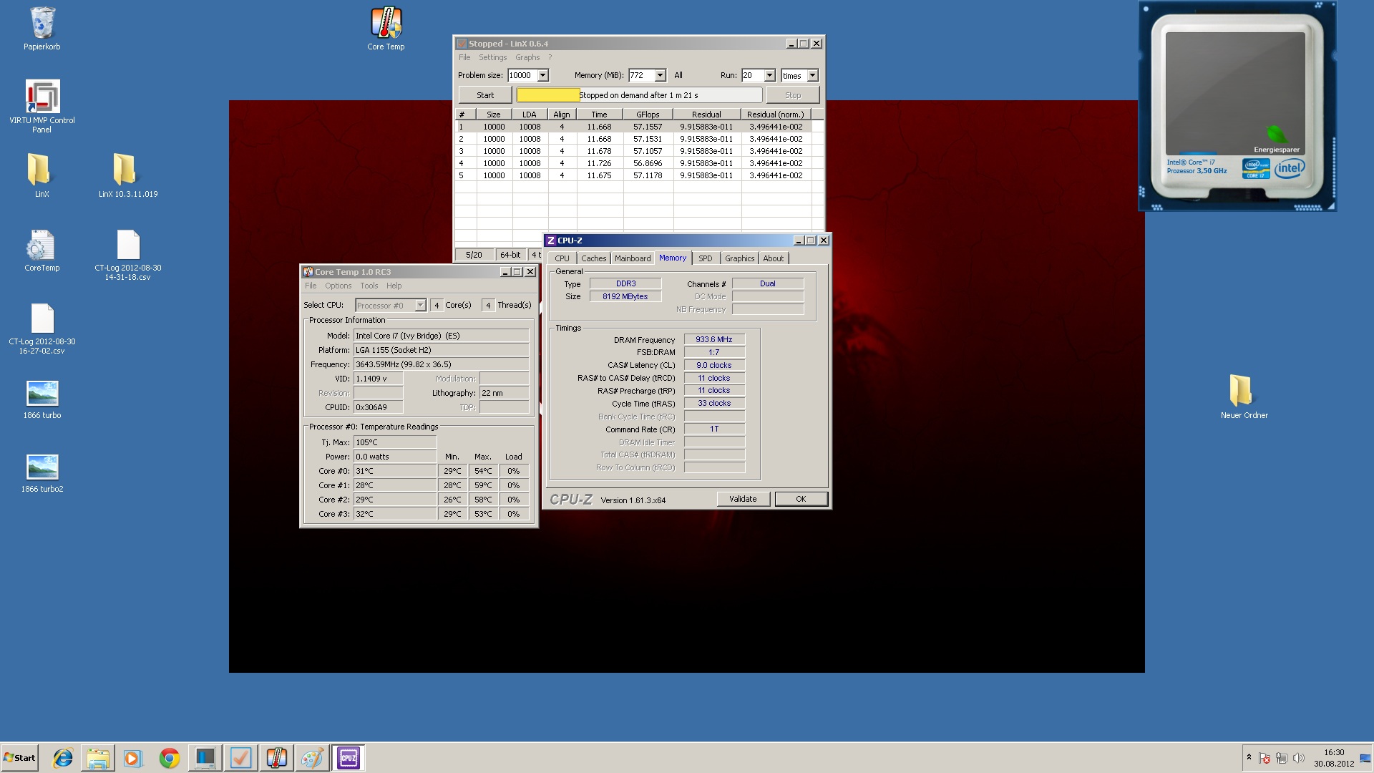
Task: Open the LinX 10.3.11.019 folder
Action: (127, 174)
